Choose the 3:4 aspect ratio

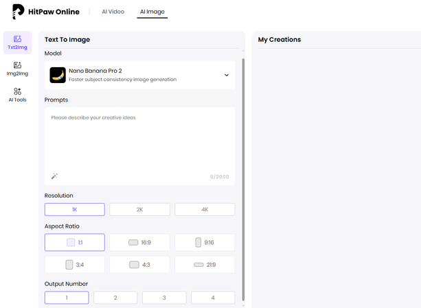click(x=75, y=264)
